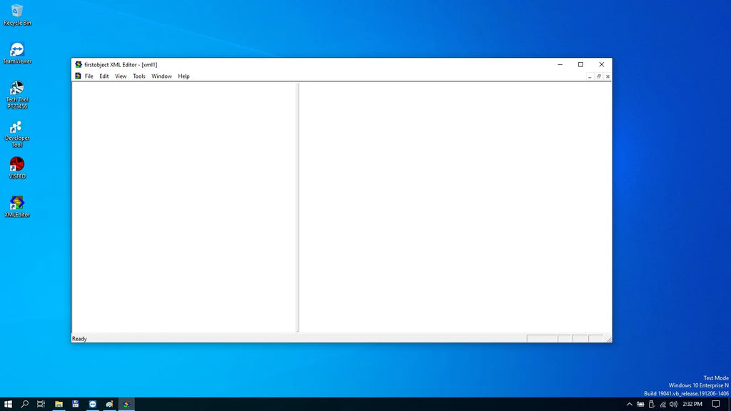
Task: Open the Tools menu
Action: (x=139, y=76)
